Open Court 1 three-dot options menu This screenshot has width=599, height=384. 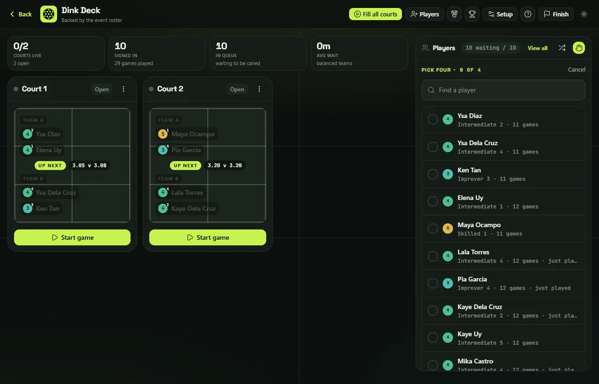[x=124, y=89]
